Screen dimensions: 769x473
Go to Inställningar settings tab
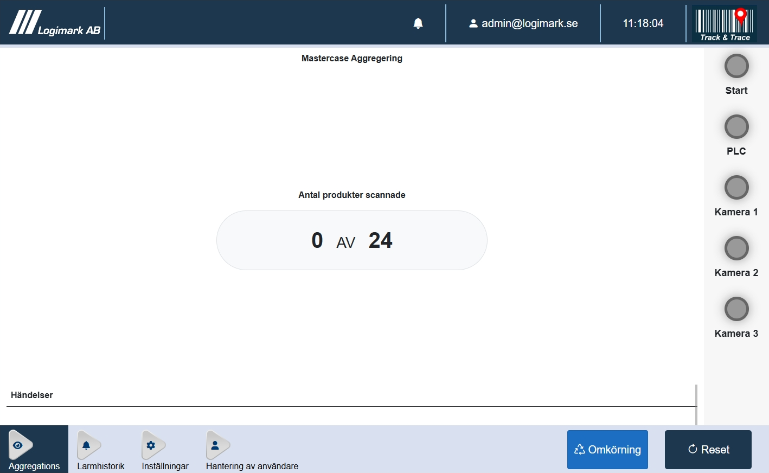click(x=165, y=450)
